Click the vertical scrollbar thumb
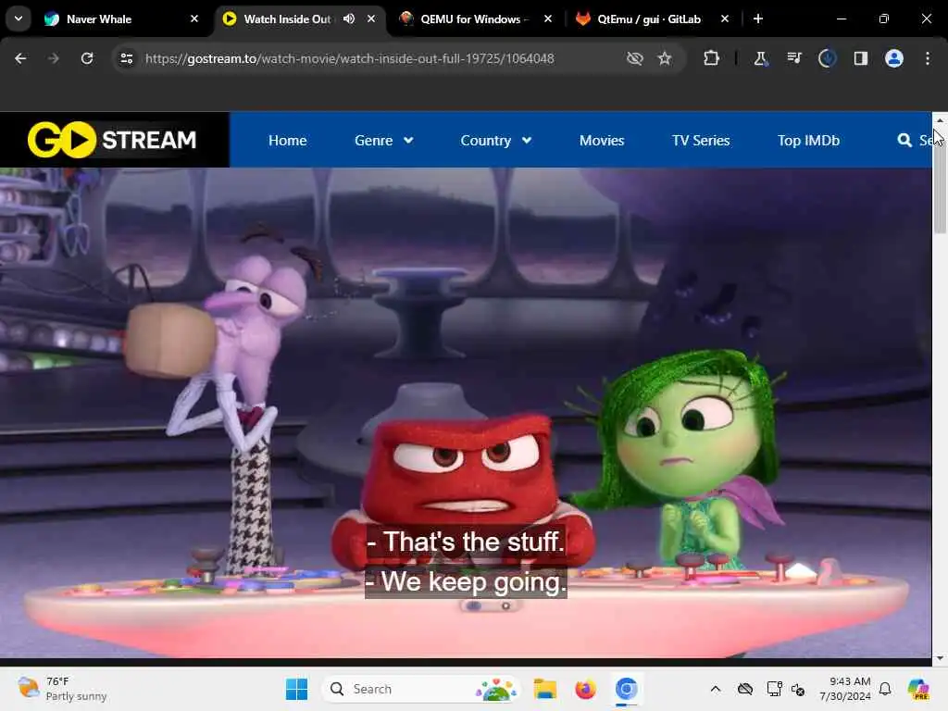Viewport: 948px width, 711px height. (x=940, y=181)
